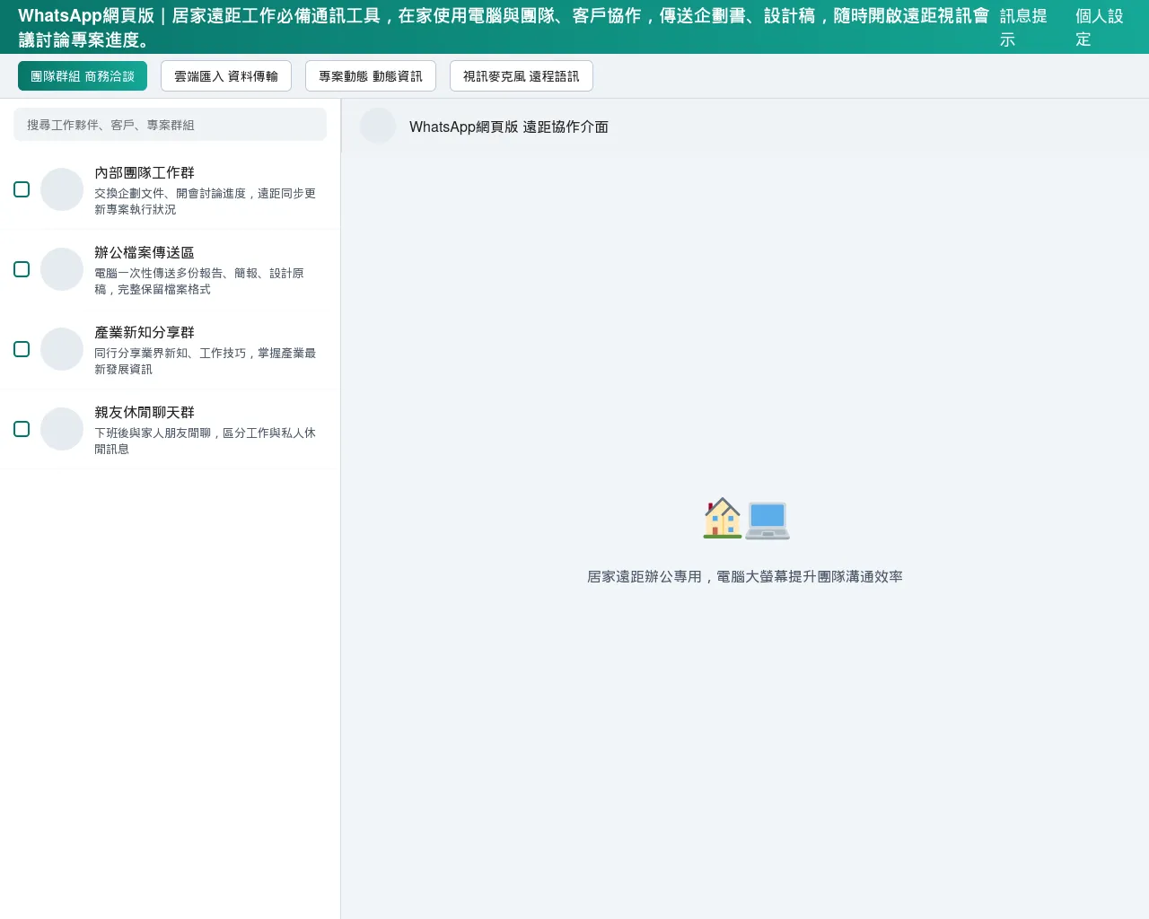The image size is (1149, 919).
Task: Switch to 雲端匯入 資料傳輸 tab
Action: 226,76
